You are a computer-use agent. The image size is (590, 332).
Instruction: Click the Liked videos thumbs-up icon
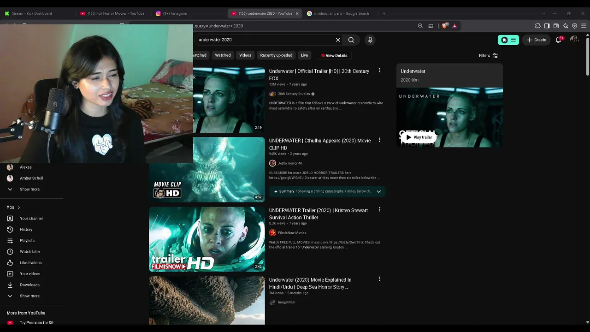(x=10, y=263)
